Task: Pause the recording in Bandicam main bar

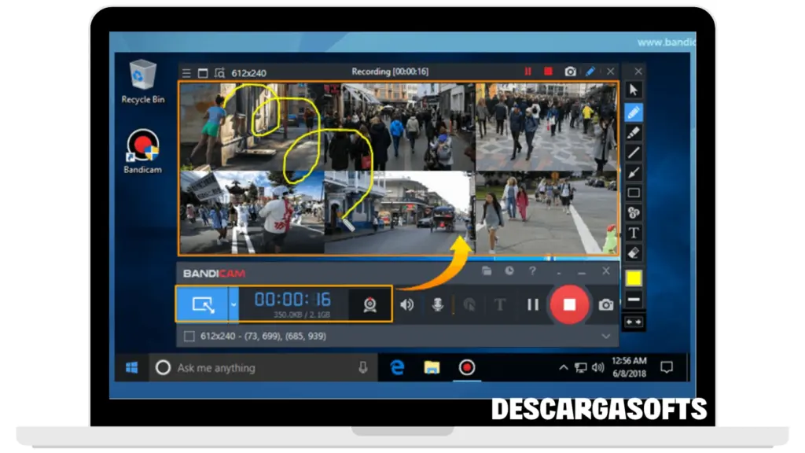Action: pos(533,304)
